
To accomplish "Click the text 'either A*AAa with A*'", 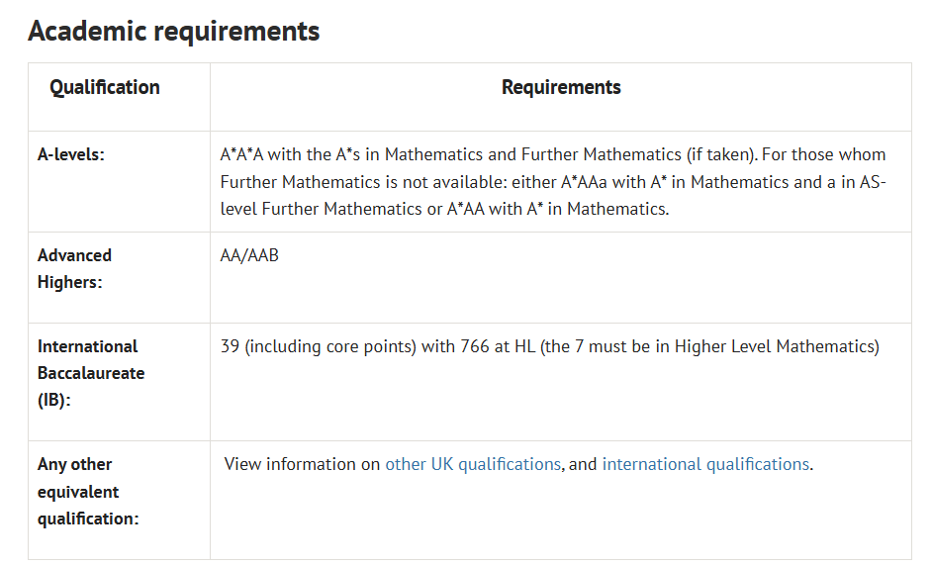I will click(589, 182).
